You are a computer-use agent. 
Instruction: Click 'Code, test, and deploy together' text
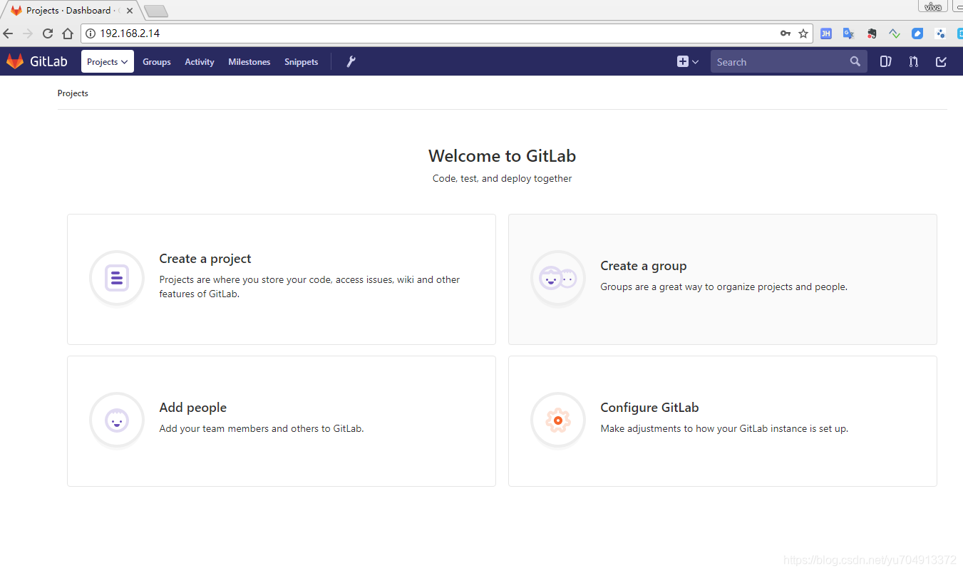tap(503, 178)
